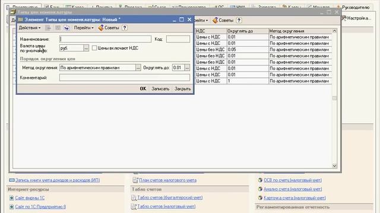Click the Округлять до column header

point(248,31)
